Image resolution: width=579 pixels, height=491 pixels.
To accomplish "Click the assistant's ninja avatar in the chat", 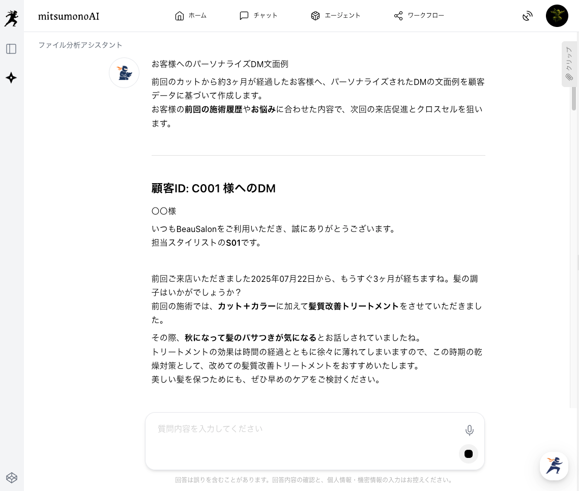I will tap(124, 73).
